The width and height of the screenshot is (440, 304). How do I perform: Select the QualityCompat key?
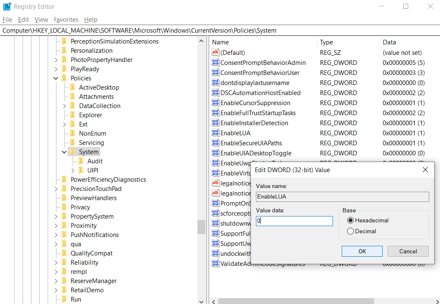[92, 253]
